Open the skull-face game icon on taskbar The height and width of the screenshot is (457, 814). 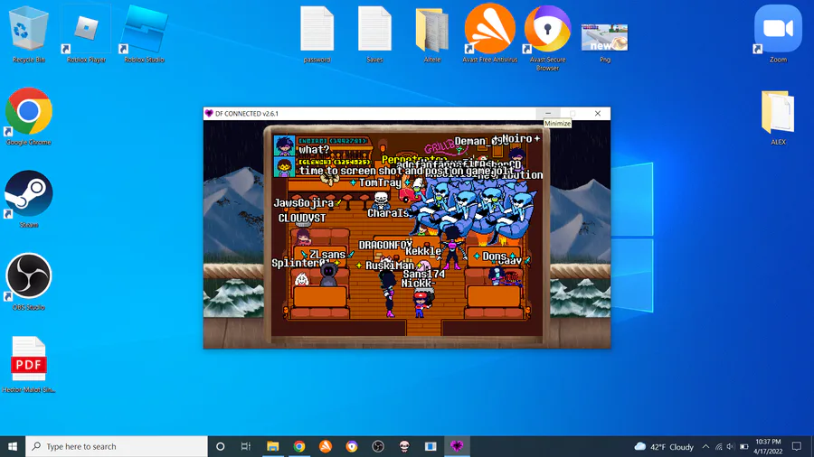(x=404, y=446)
